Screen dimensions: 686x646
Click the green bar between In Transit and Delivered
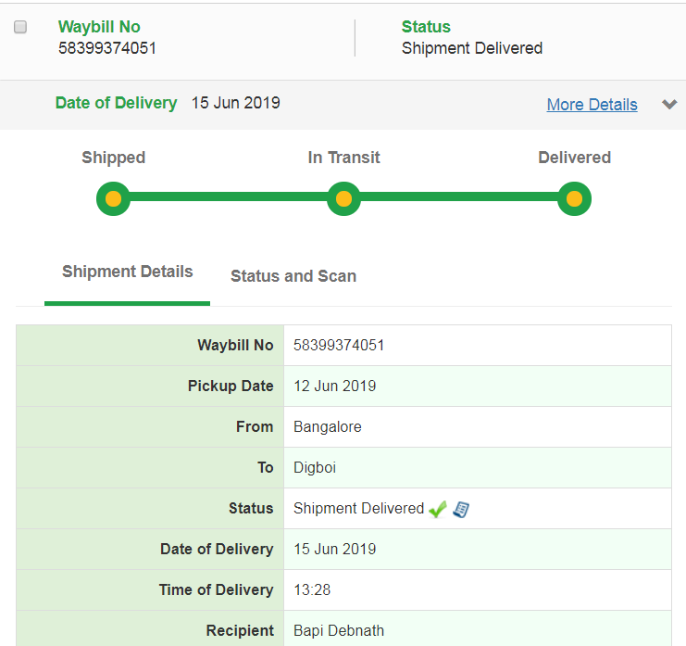[x=458, y=197]
